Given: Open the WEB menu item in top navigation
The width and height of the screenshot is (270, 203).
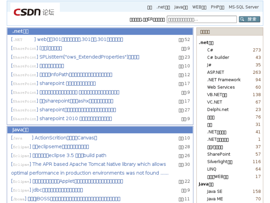Looking at the screenshot, I should click(199, 7).
